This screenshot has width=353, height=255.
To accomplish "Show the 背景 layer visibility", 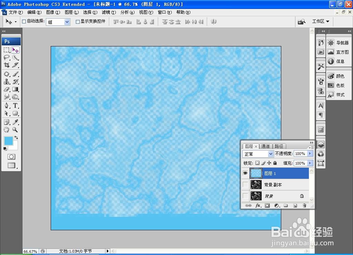I will pyautogui.click(x=245, y=196).
